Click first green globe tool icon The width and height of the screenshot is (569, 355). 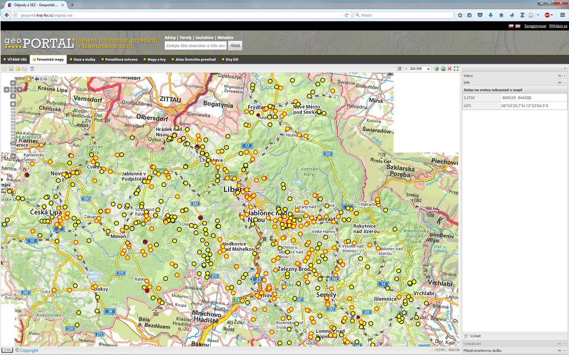(437, 68)
